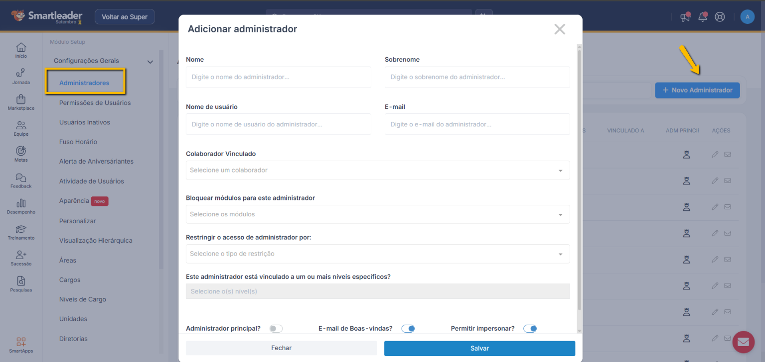Screen dimensions: 765x362
Task: Turn off Permitir impersonar toggle
Action: [x=530, y=329]
